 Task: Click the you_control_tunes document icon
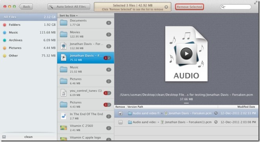tap(63, 93)
